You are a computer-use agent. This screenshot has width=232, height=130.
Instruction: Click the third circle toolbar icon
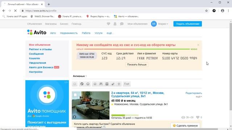95,84
